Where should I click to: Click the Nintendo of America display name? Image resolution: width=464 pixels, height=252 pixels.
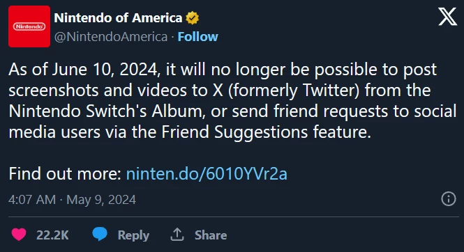tap(118, 18)
